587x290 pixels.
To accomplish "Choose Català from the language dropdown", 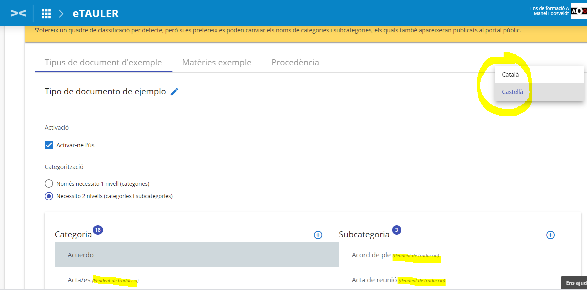I will point(510,75).
